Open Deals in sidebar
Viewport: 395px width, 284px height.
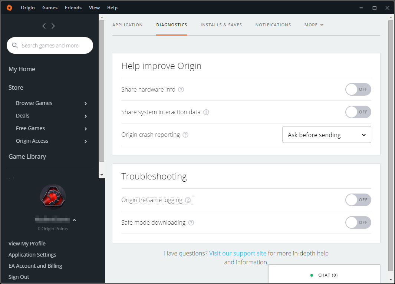pos(23,116)
